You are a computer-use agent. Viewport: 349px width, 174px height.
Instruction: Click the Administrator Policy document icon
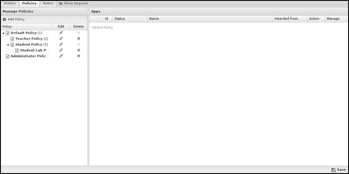pyautogui.click(x=7, y=56)
